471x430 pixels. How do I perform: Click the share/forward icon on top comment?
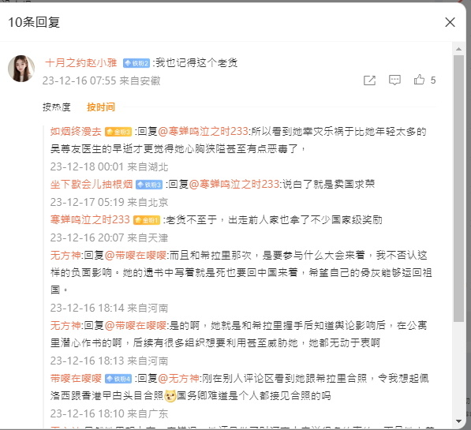pos(369,80)
